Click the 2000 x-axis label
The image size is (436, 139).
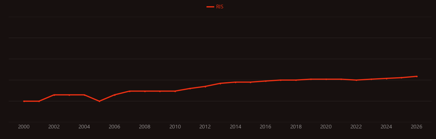pos(24,127)
